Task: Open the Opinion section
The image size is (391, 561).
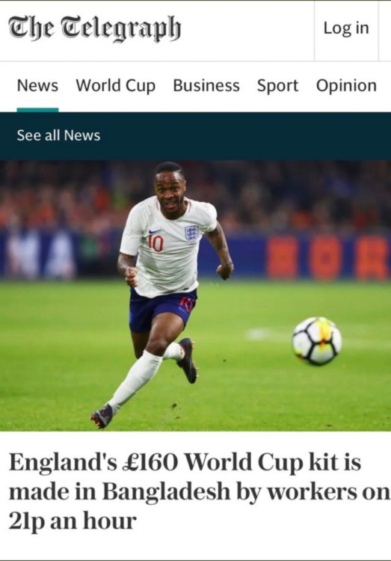Action: tap(346, 86)
